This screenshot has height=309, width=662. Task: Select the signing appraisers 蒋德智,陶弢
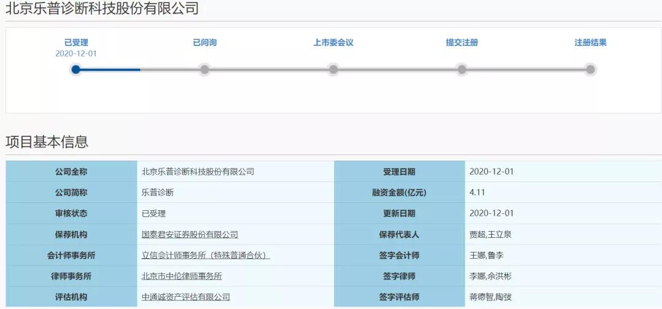pyautogui.click(x=490, y=297)
